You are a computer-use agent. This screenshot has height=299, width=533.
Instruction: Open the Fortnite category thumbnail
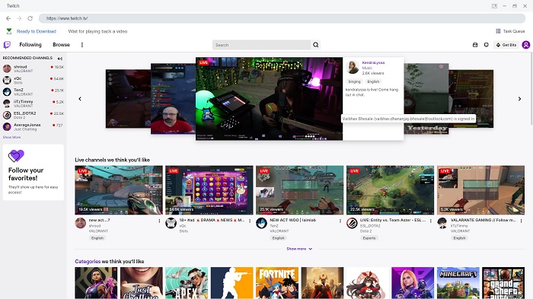277,283
